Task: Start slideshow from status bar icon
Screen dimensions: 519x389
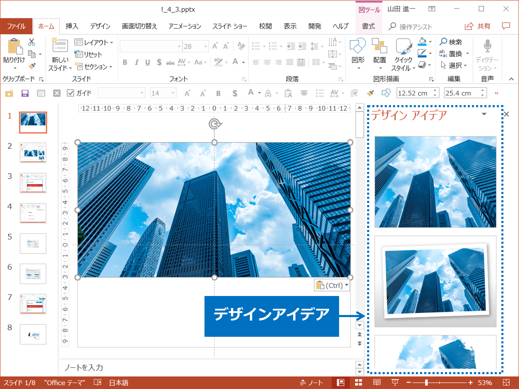Action: (x=395, y=382)
